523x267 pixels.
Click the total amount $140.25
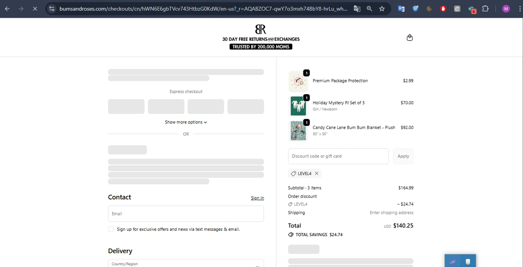403,226
